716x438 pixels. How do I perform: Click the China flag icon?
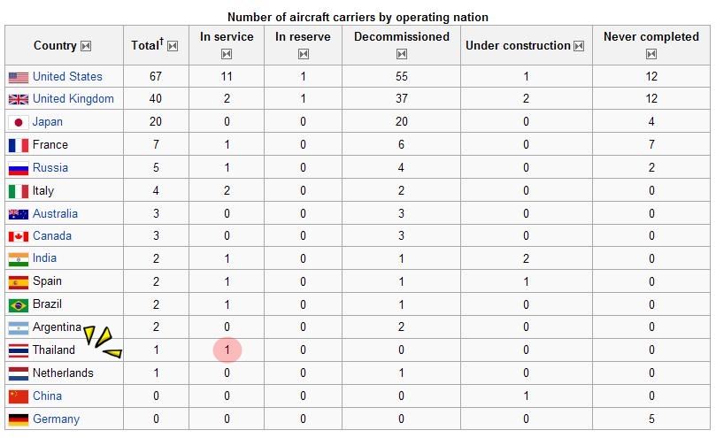coord(19,396)
